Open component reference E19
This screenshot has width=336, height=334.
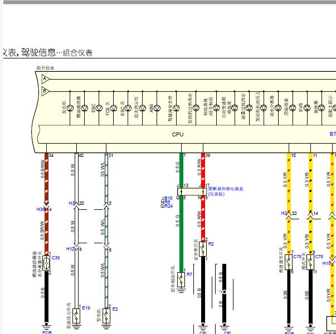(86, 308)
